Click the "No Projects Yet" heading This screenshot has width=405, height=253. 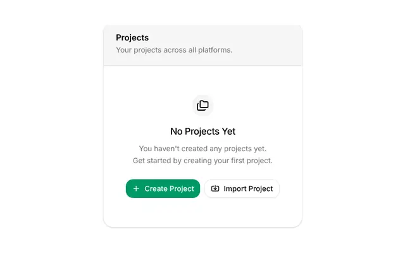tap(202, 132)
